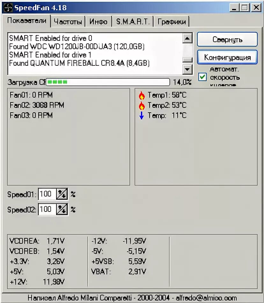Open Конфигурация settings

[227, 57]
